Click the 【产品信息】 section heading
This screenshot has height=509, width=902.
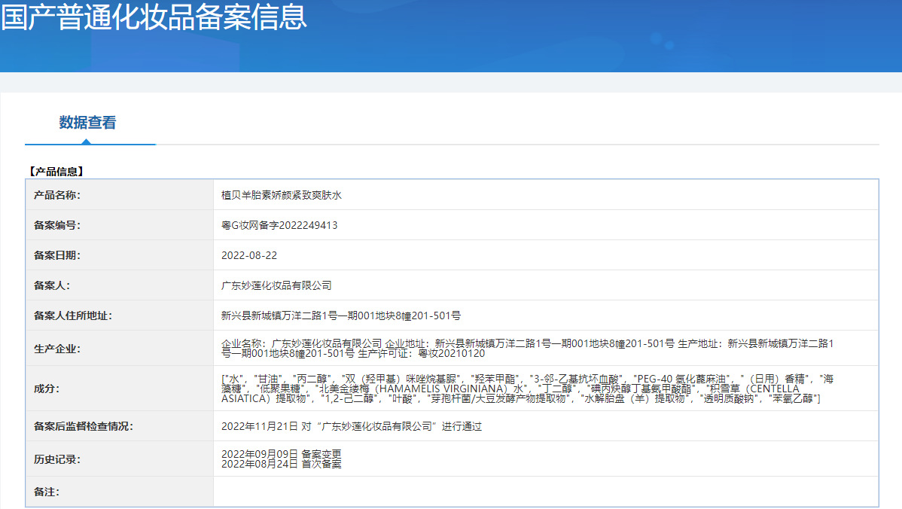tap(56, 172)
